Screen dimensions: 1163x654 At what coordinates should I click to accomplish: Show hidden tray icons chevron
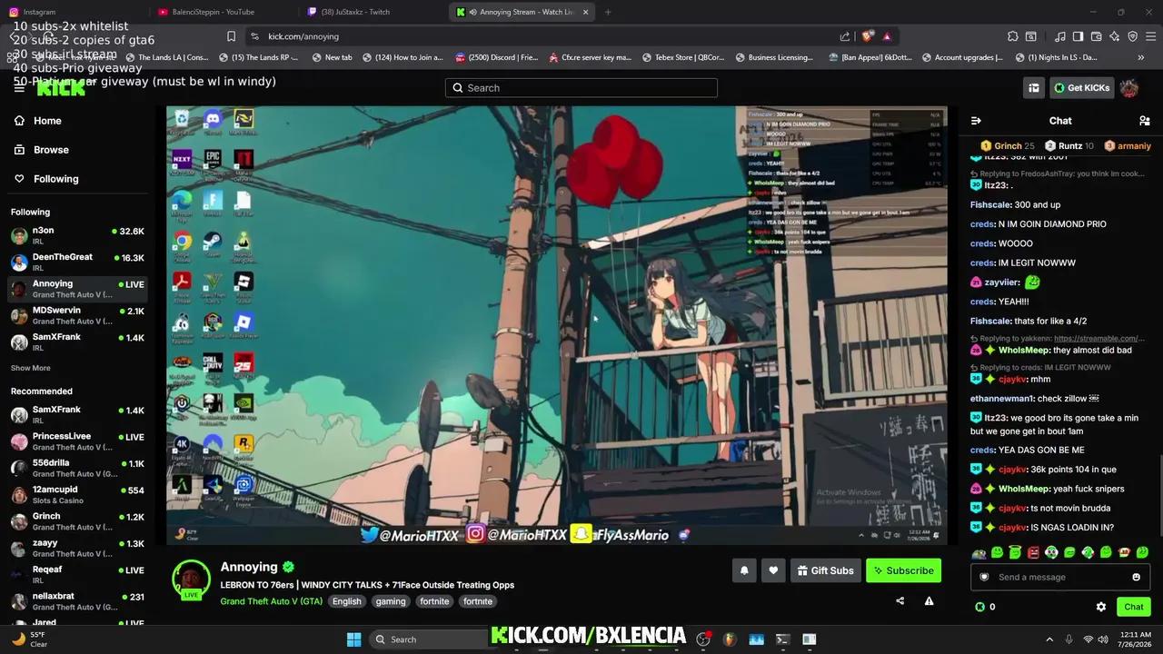click(x=1049, y=639)
